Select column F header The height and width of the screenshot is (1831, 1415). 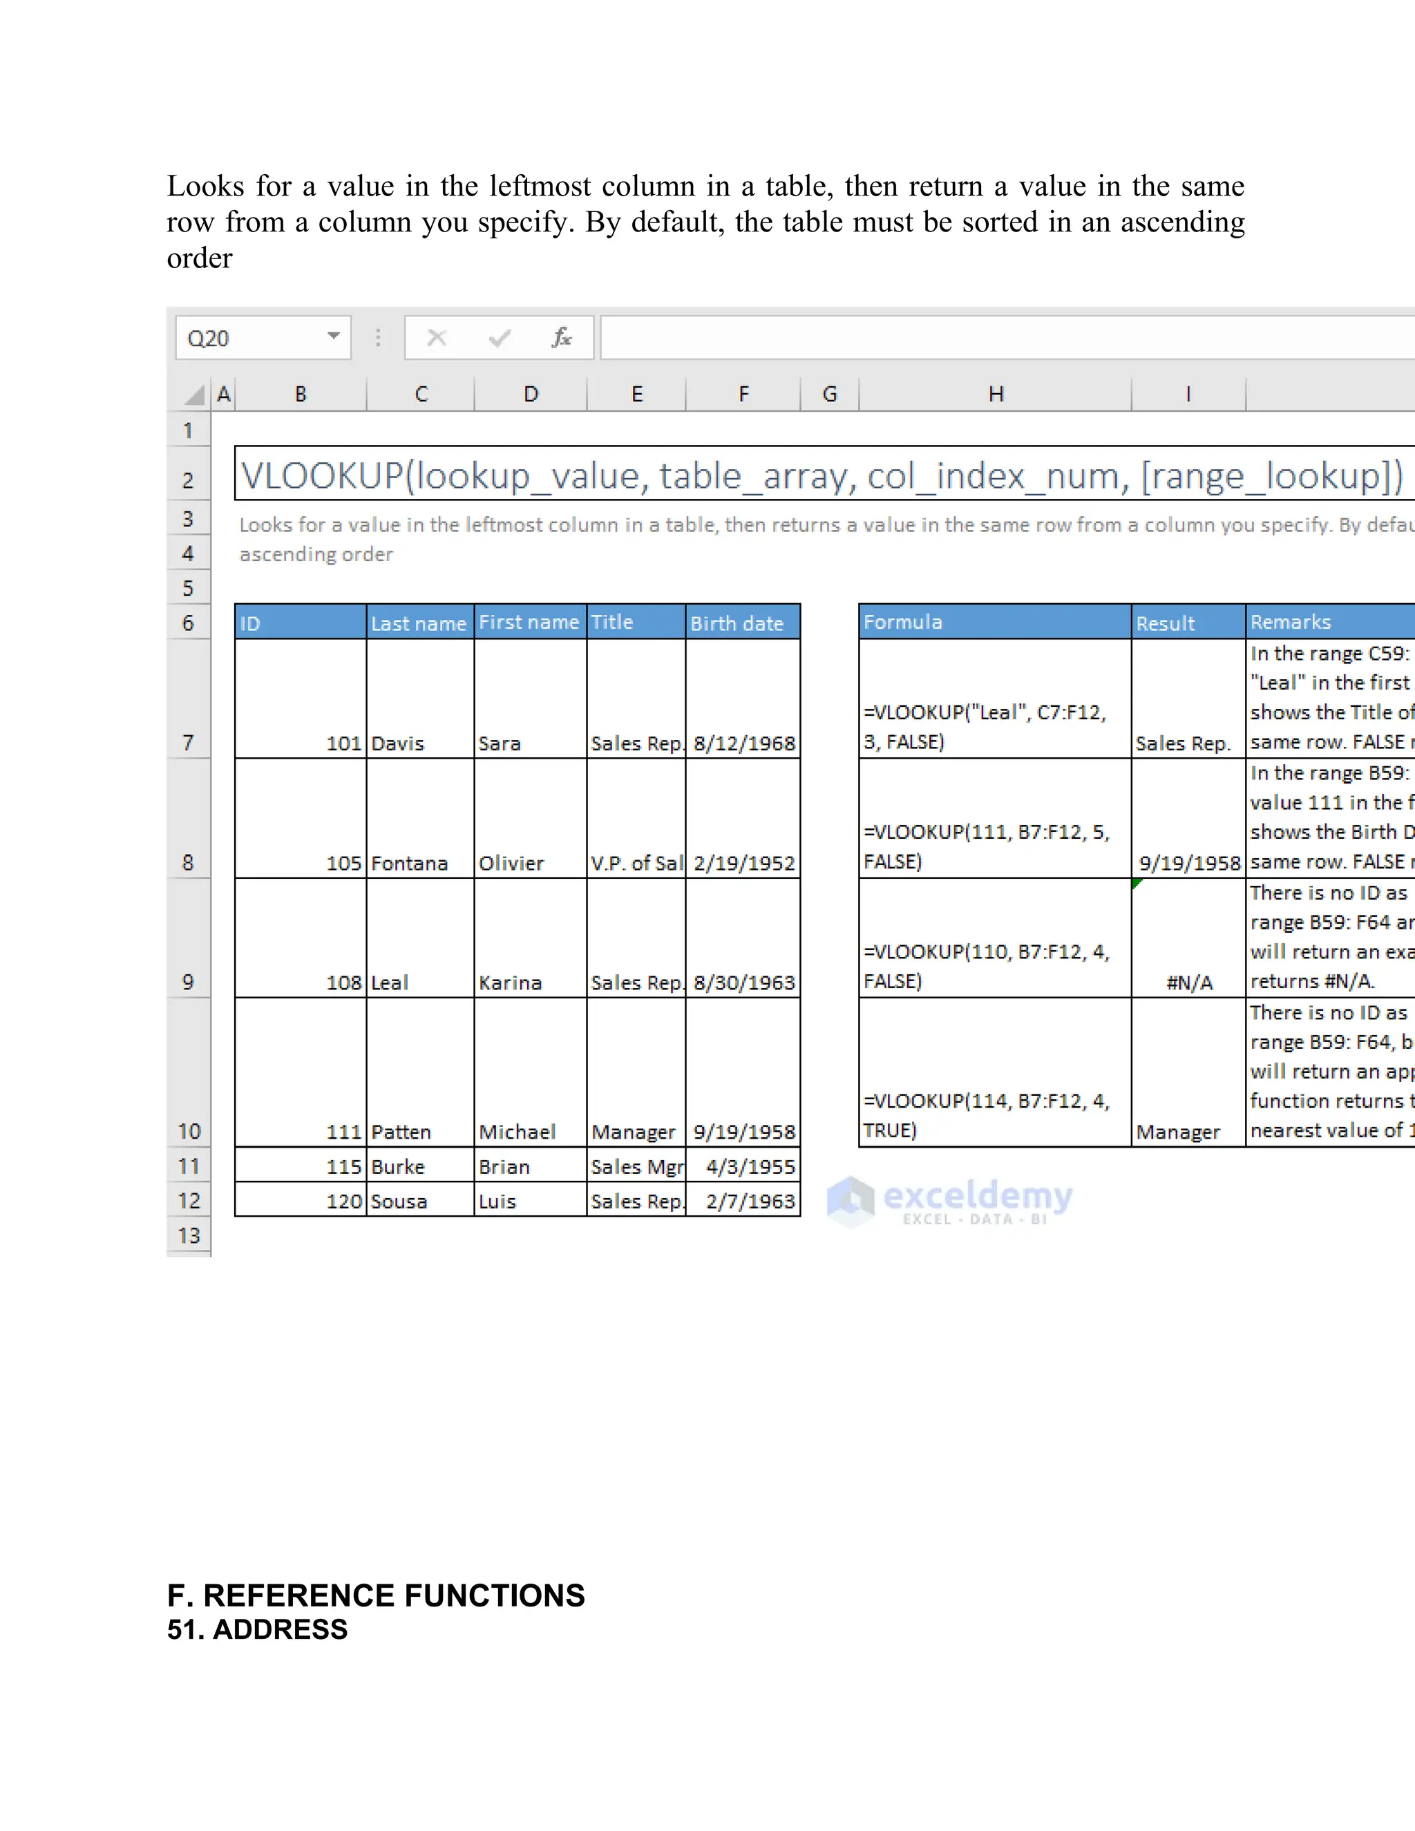743,394
